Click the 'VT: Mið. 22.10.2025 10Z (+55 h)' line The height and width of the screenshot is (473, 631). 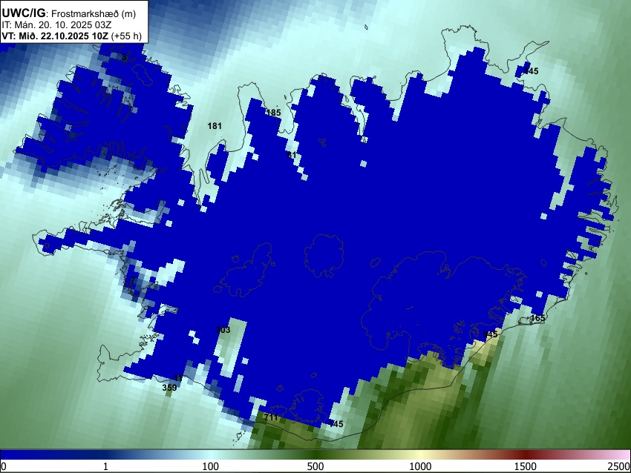71,36
